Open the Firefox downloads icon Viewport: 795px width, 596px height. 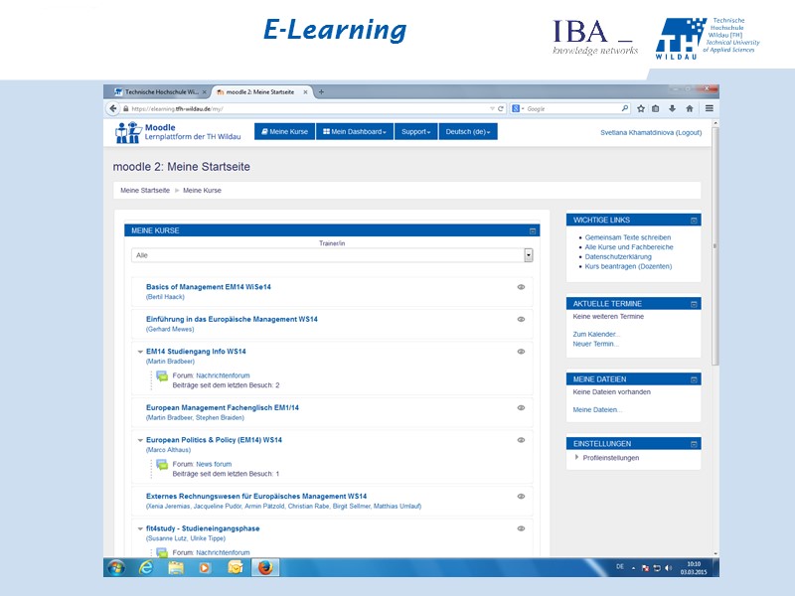(x=672, y=108)
